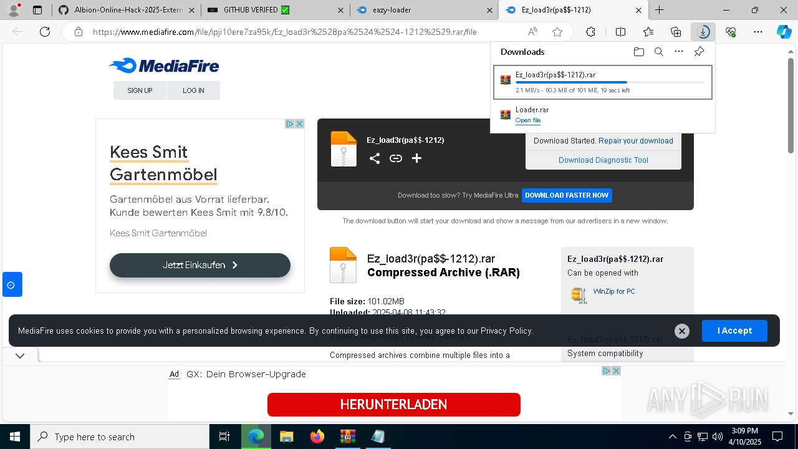Open more options in Downloads panel
Viewport: 798px width, 449px height.
pos(679,52)
